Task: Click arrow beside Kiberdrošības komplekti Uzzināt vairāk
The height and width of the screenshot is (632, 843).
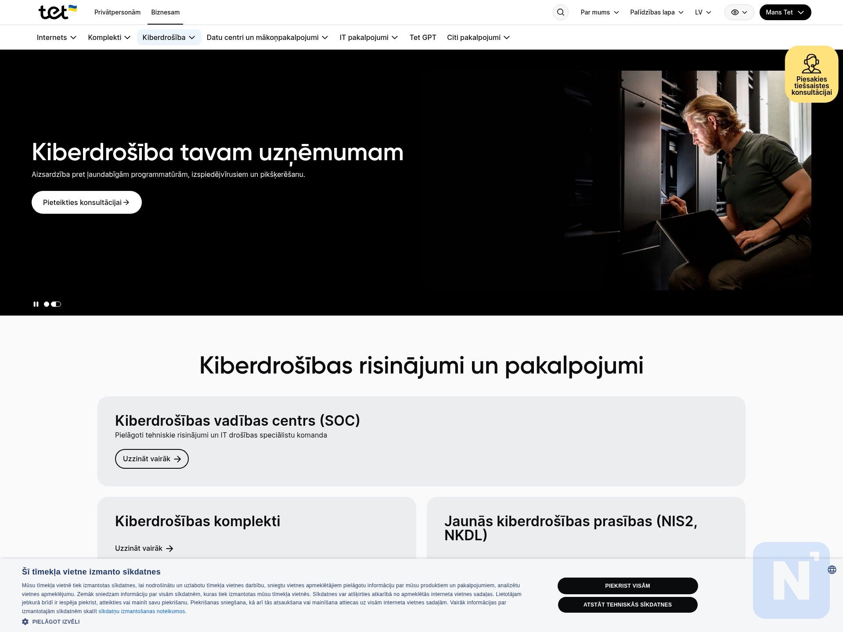Action: coord(169,548)
